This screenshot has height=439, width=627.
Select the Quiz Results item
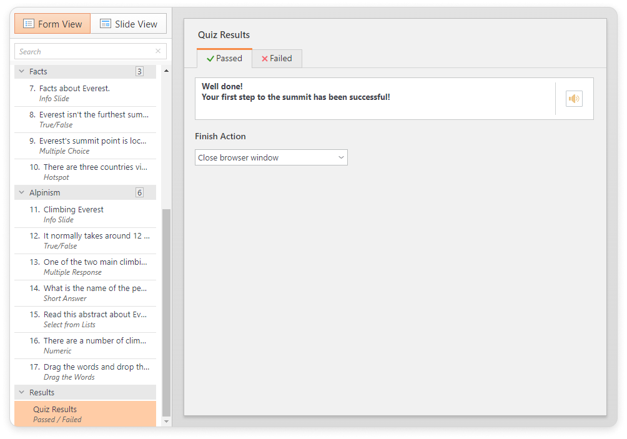85,414
